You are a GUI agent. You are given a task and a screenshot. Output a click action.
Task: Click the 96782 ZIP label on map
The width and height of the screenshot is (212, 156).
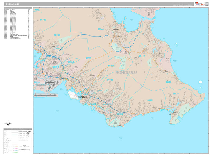pyautogui.click(x=43, y=20)
